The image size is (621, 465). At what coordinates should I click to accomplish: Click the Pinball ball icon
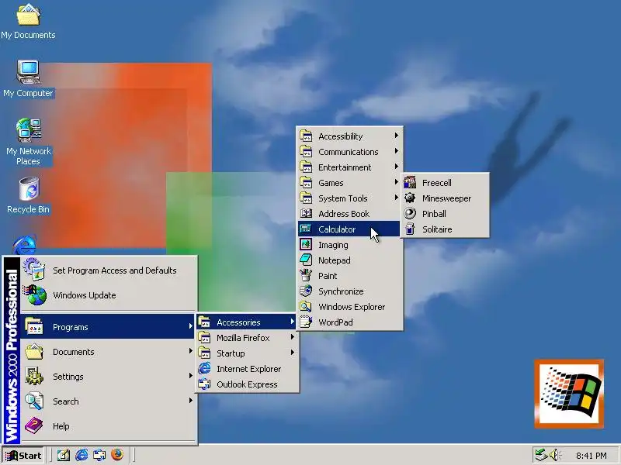410,214
